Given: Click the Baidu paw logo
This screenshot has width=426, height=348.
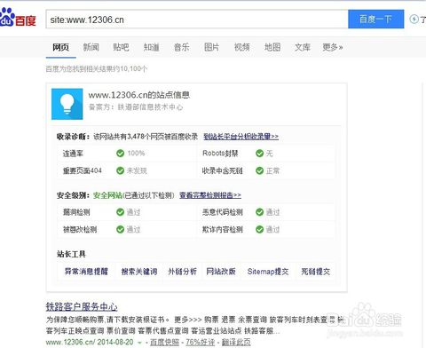Looking at the screenshot, I should coord(18,18).
